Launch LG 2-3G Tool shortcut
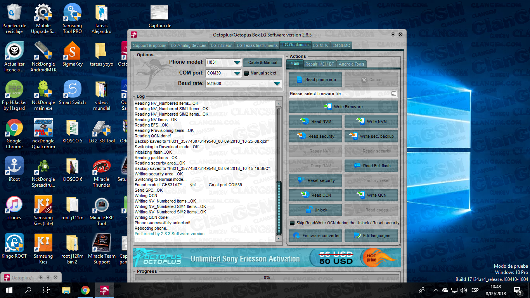The image size is (530, 298). (101, 131)
